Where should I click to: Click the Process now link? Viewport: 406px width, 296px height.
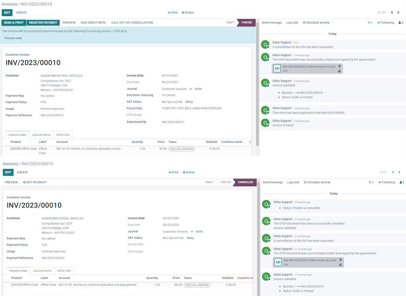point(13,38)
